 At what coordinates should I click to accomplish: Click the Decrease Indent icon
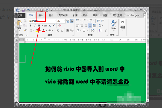[x=98, y=21]
